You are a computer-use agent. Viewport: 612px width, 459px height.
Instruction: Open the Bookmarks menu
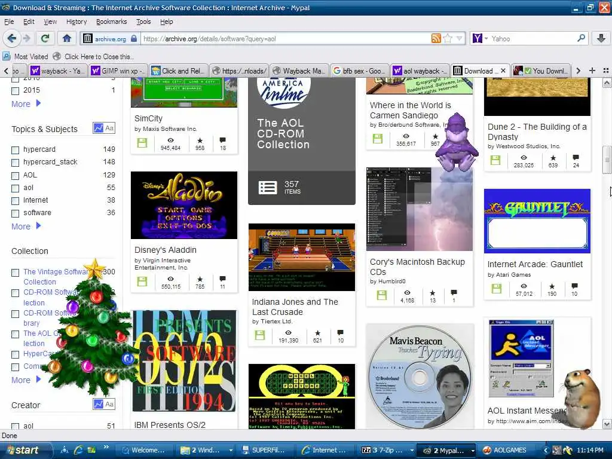point(111,22)
